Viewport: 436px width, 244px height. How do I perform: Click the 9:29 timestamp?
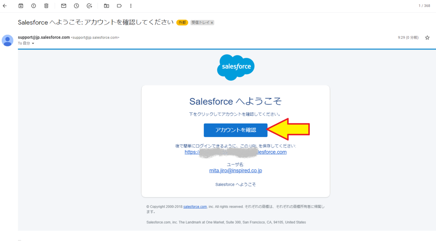pyautogui.click(x=408, y=37)
